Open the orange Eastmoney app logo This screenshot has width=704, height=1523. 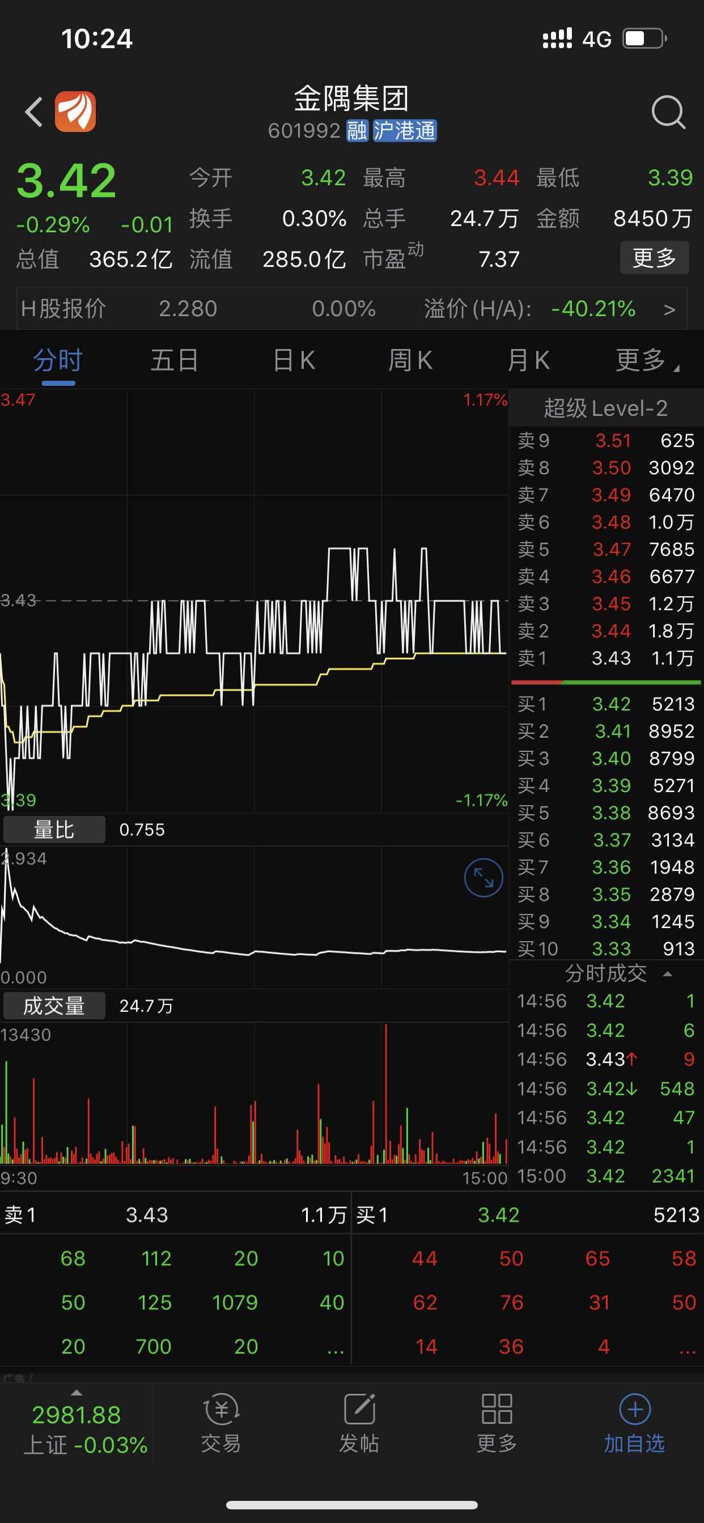click(75, 112)
